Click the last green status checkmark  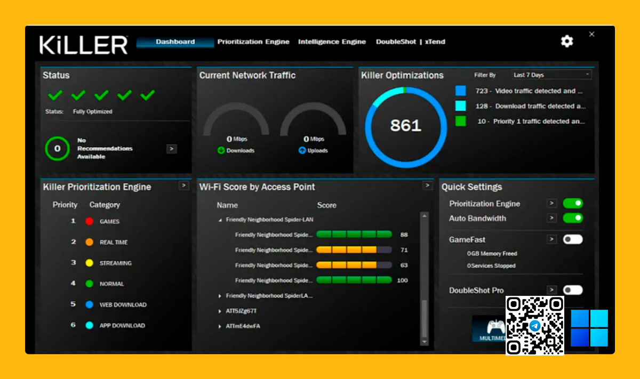147,95
